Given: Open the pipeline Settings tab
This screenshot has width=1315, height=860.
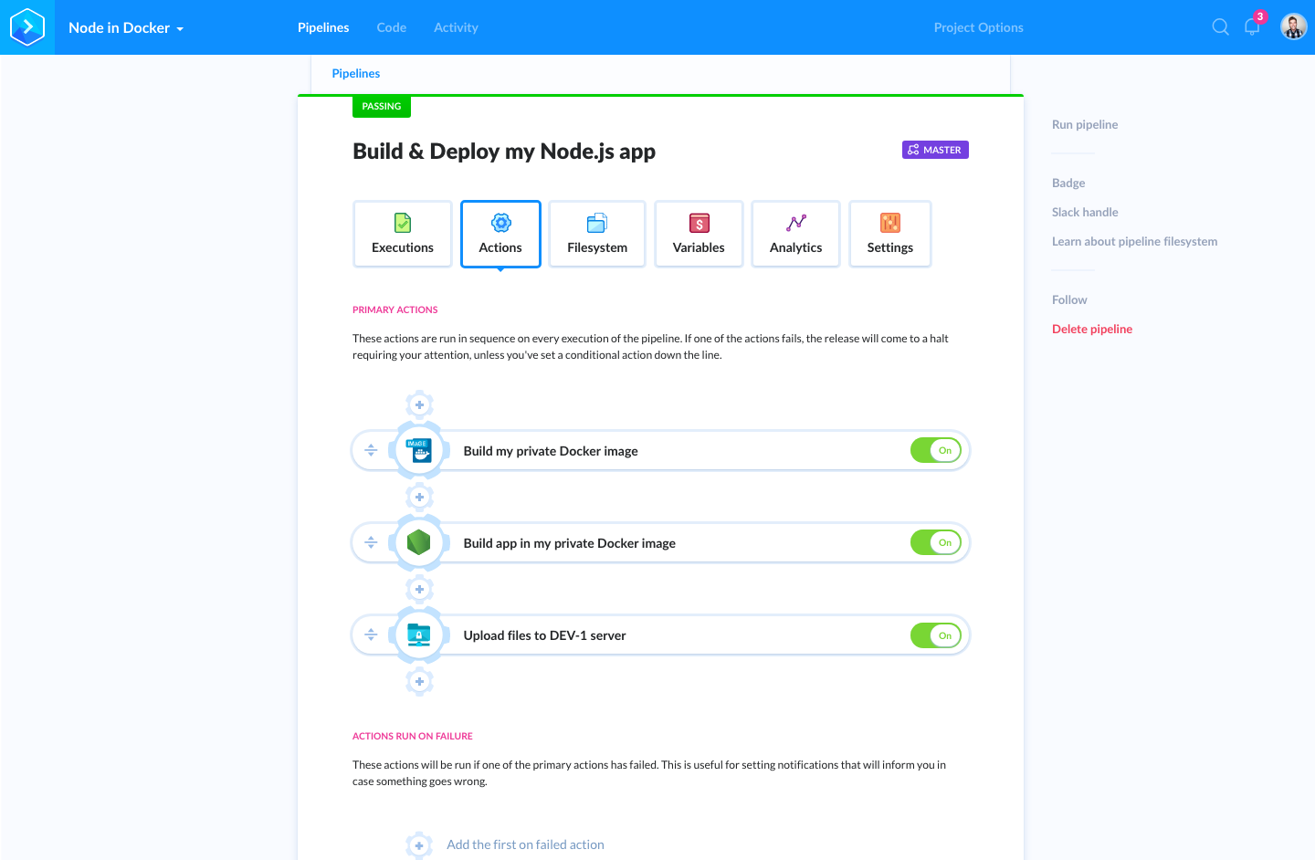Looking at the screenshot, I should click(890, 234).
